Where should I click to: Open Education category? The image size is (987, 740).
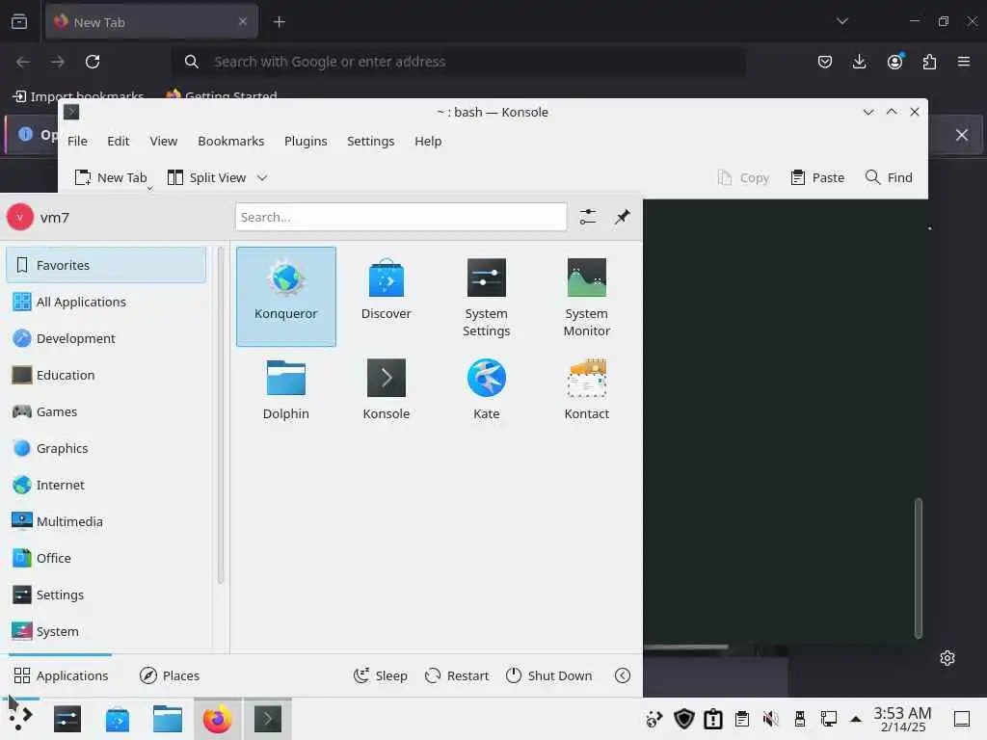tap(106, 375)
